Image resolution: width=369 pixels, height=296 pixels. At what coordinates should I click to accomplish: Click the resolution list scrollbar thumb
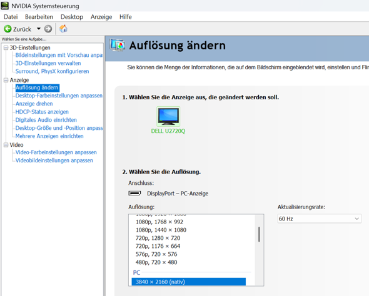click(259, 234)
